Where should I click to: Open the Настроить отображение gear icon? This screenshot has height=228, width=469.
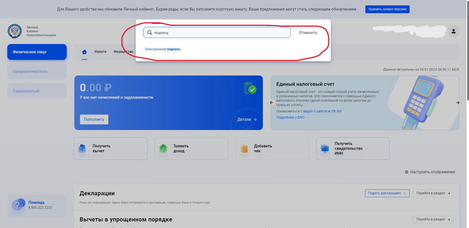(x=406, y=172)
